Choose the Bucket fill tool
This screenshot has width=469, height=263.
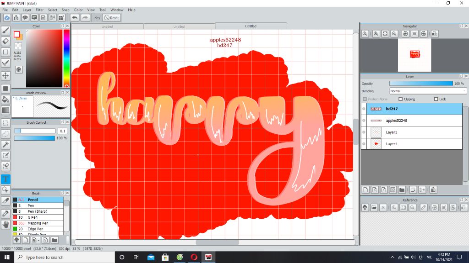coord(5,99)
